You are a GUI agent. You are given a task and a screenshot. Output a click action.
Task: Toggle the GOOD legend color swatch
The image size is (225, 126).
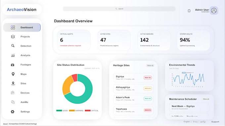tap(59, 110)
